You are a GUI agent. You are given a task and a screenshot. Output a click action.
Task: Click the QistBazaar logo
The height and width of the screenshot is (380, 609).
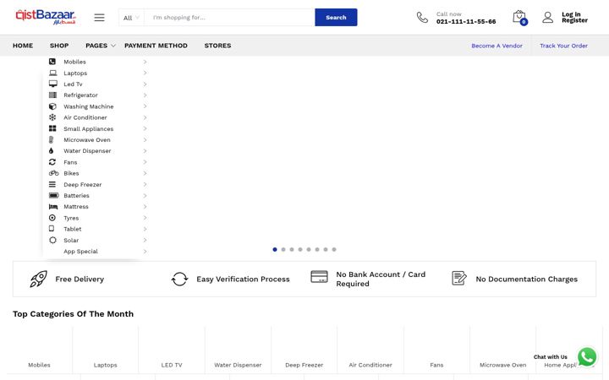(x=46, y=17)
